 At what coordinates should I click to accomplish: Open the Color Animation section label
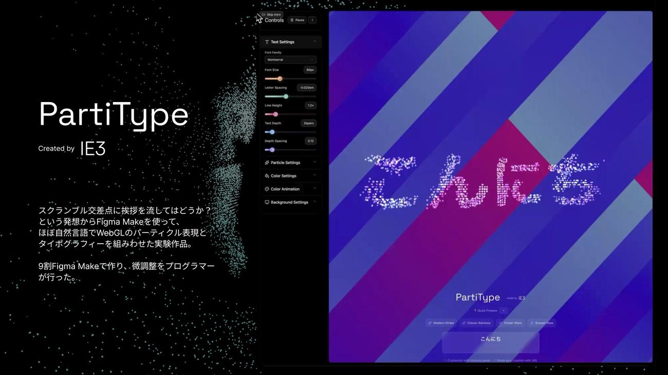coord(285,189)
